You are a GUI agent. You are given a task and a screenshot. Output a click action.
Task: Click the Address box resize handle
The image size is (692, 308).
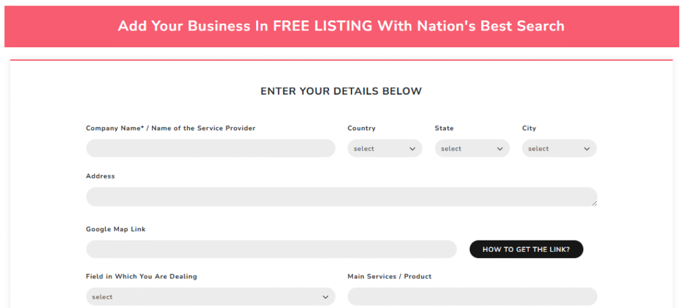[595, 203]
